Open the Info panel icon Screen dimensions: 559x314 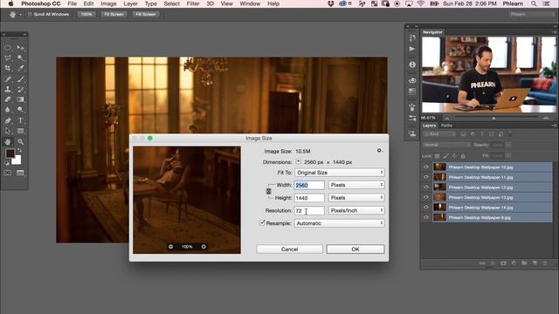tap(412, 65)
